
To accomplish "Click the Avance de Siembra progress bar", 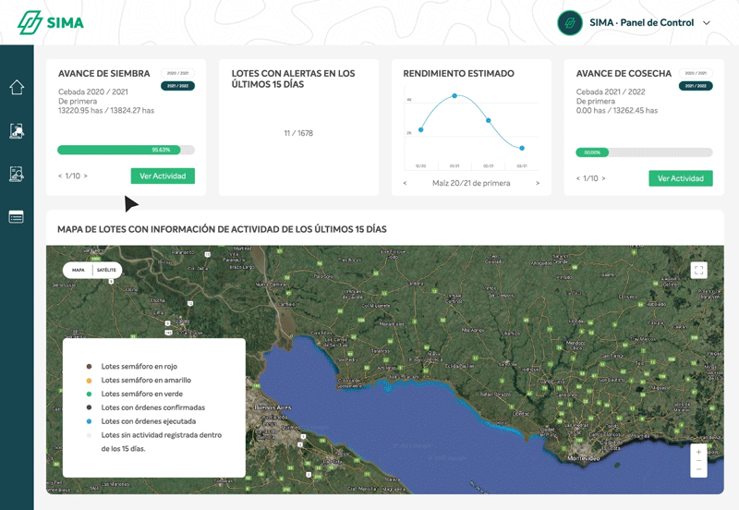I will click(x=126, y=150).
